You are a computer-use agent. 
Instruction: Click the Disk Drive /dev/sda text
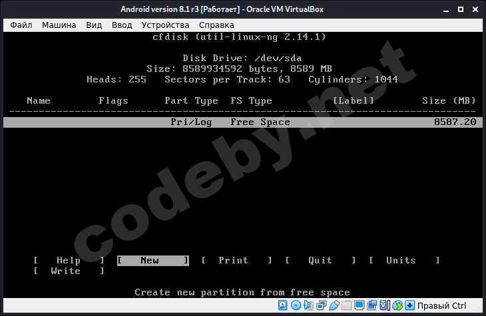pos(242,59)
